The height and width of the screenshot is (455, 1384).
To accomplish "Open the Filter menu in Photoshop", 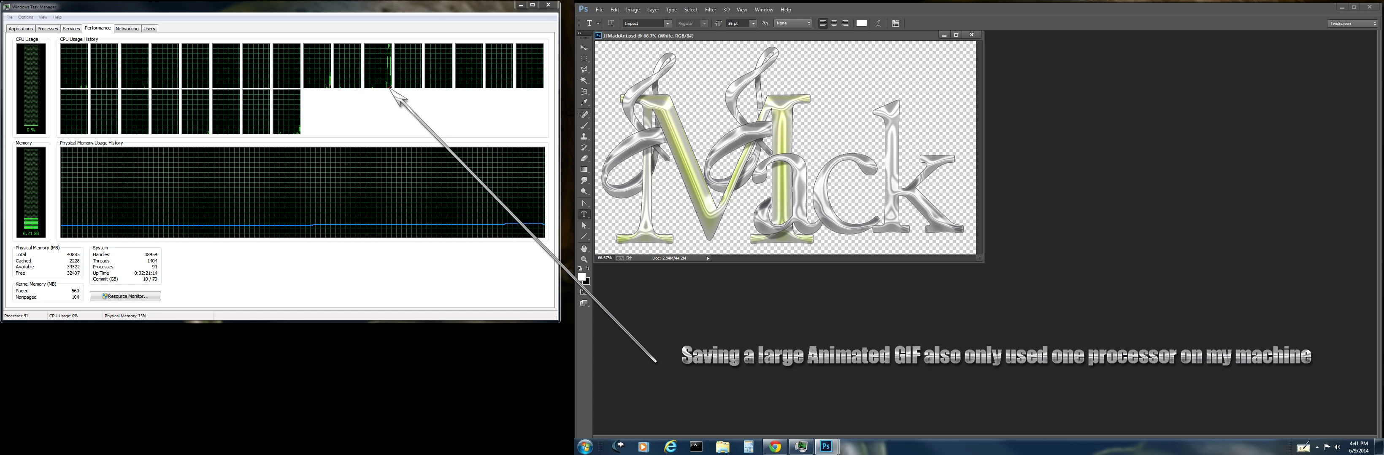I will pyautogui.click(x=710, y=10).
